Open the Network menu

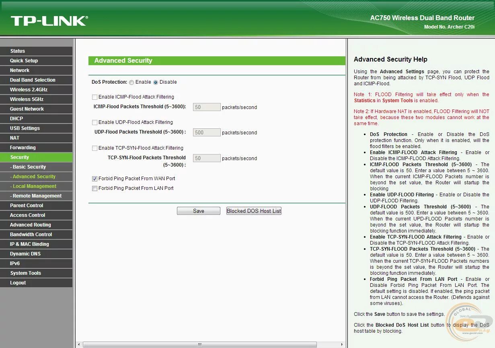[x=36, y=70]
